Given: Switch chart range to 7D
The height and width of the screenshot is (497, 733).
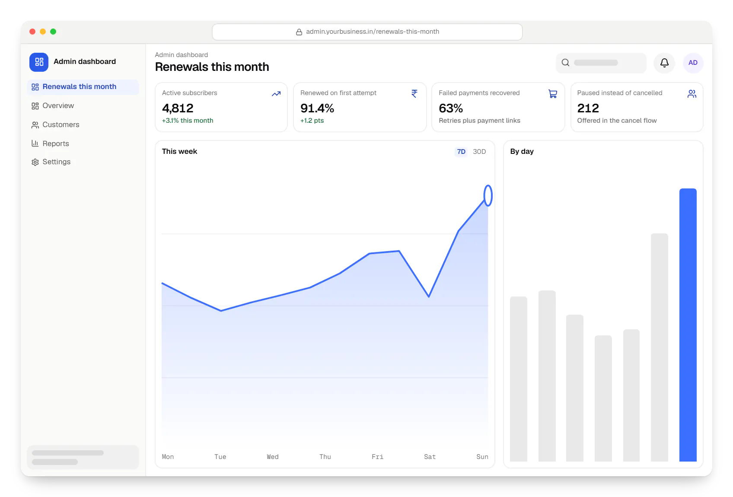Looking at the screenshot, I should tap(461, 152).
